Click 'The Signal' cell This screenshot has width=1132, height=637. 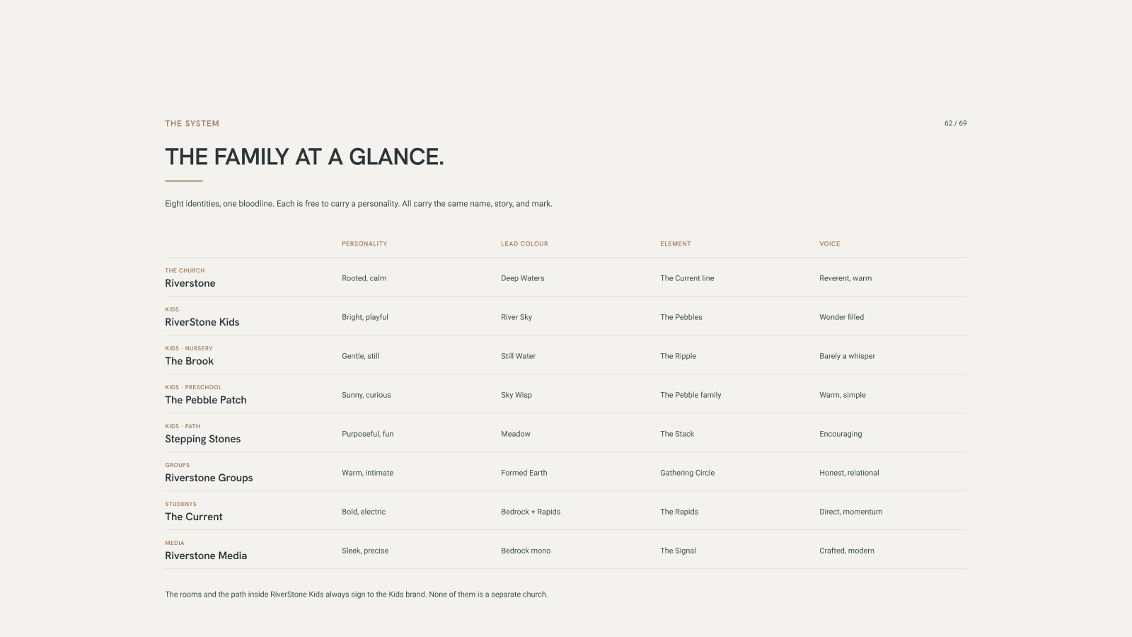pos(678,551)
